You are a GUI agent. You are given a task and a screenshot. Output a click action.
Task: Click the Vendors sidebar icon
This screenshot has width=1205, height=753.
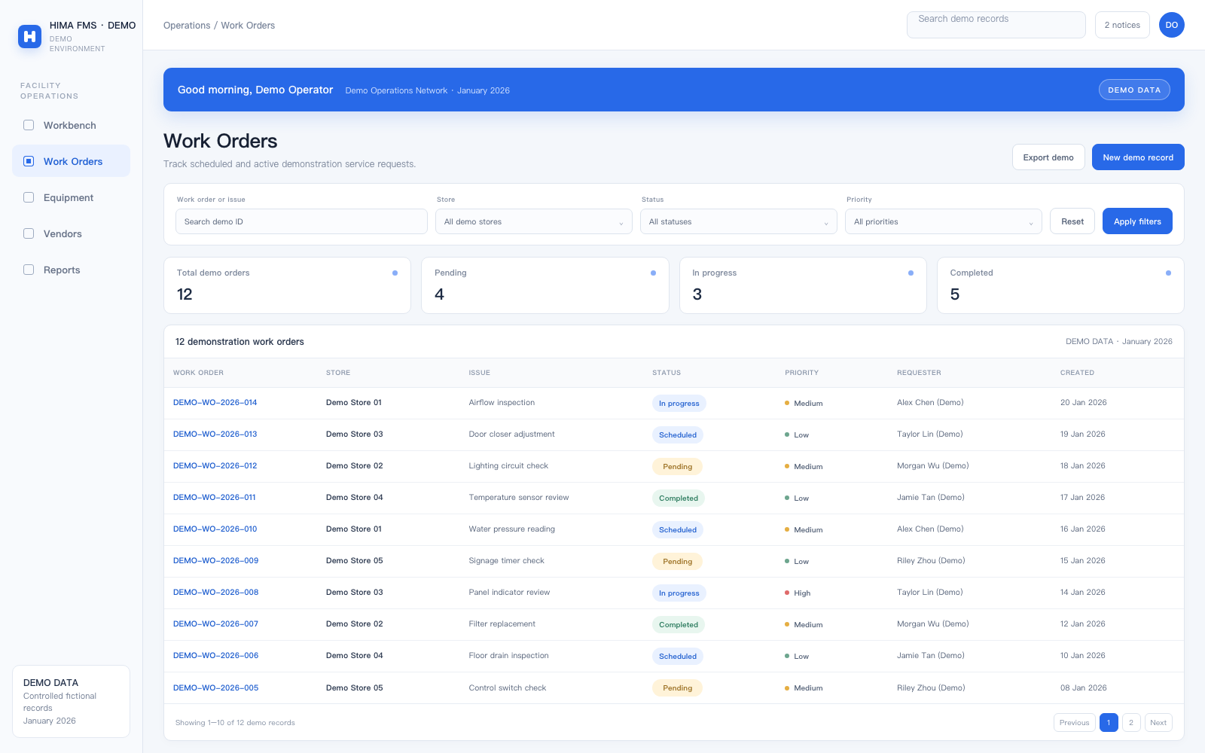click(29, 233)
